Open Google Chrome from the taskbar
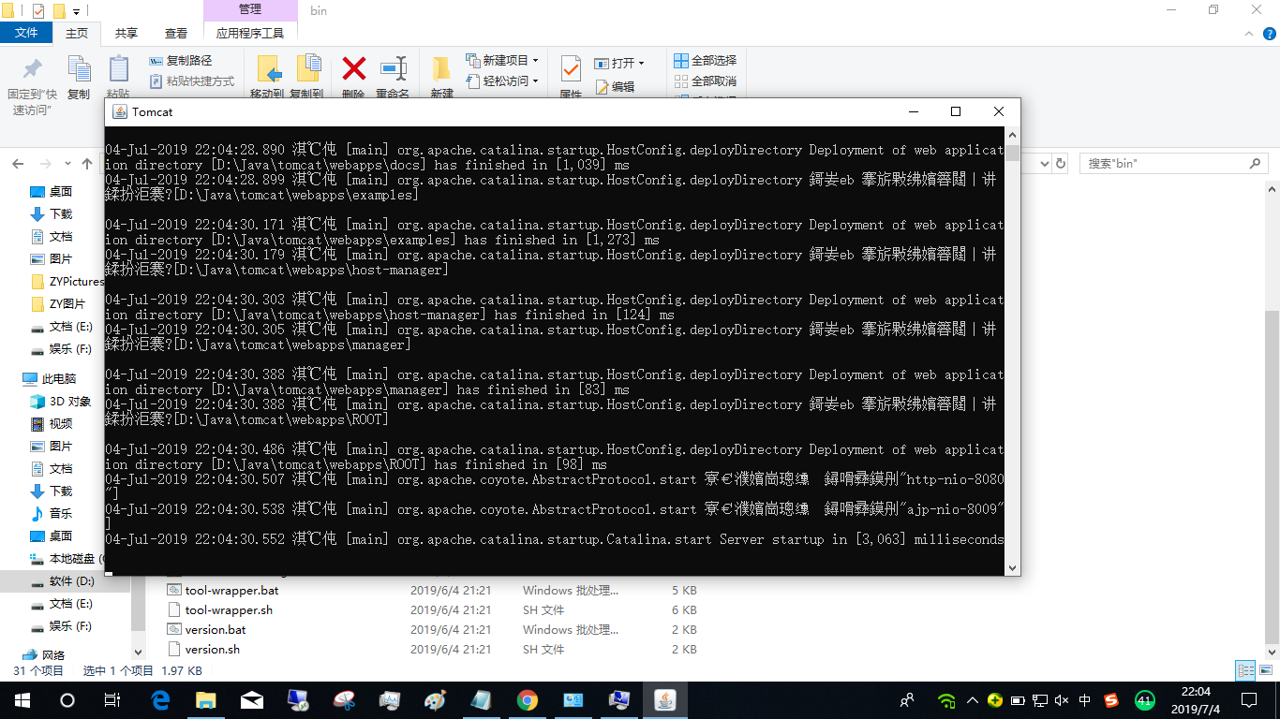 [528, 700]
